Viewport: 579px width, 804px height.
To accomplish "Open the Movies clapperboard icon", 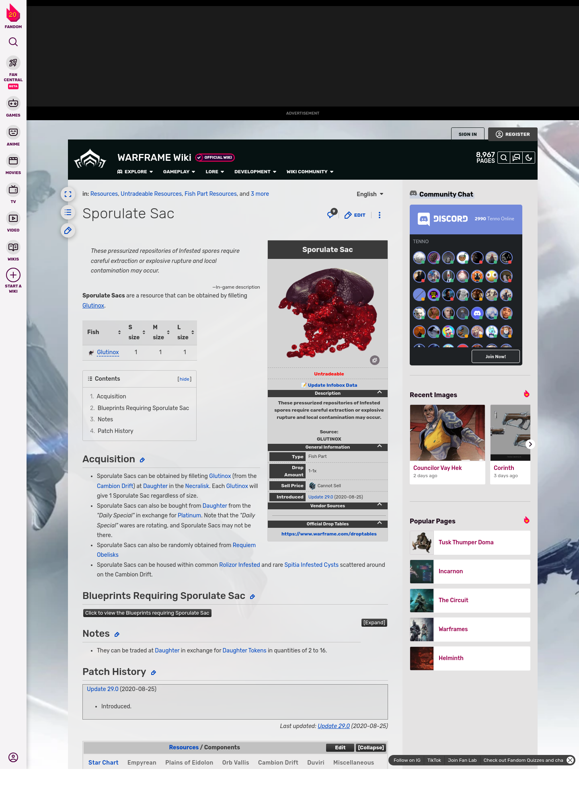I will click(x=13, y=161).
